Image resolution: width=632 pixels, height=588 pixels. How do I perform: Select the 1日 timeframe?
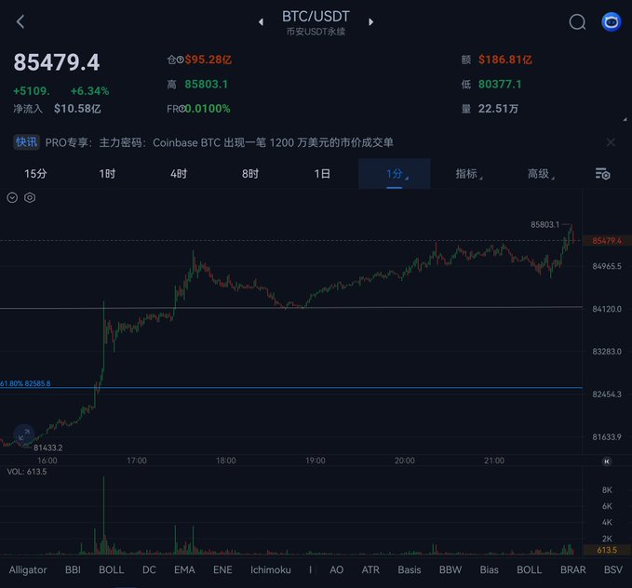point(322,174)
